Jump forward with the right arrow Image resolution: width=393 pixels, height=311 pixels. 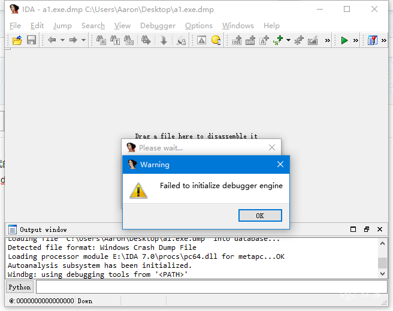pyautogui.click(x=73, y=40)
